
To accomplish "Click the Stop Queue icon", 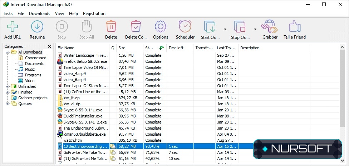I will [240, 27].
